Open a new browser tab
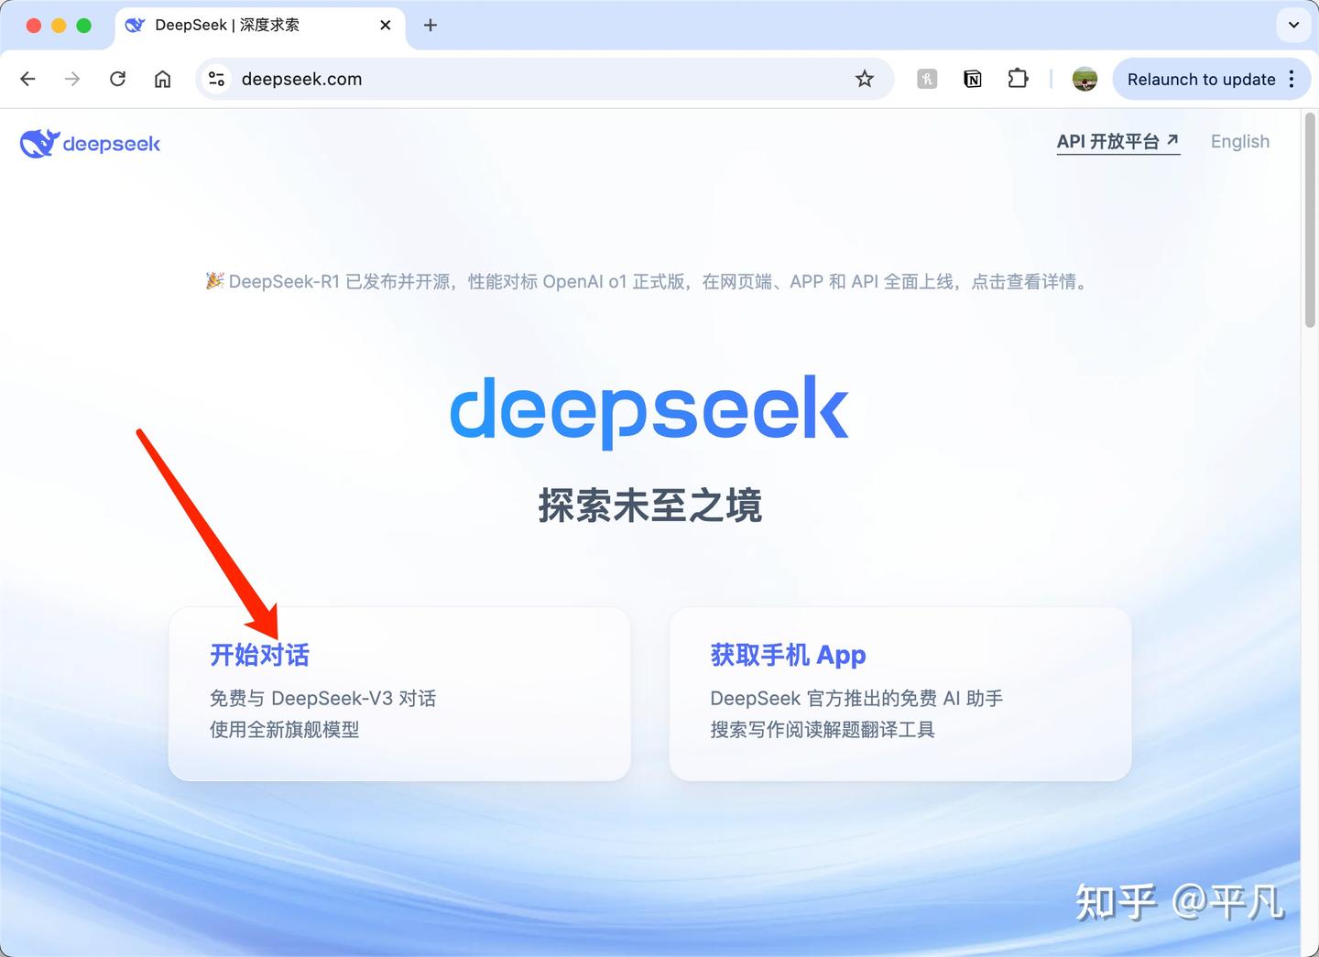The width and height of the screenshot is (1319, 957). click(430, 25)
